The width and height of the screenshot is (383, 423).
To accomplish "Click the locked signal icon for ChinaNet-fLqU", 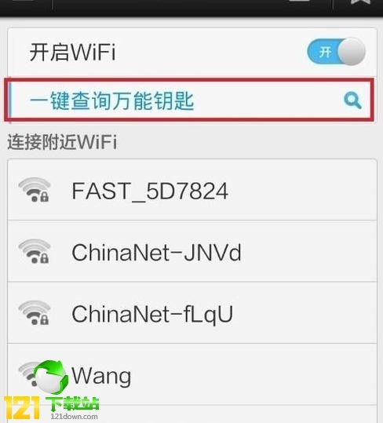I will click(35, 312).
